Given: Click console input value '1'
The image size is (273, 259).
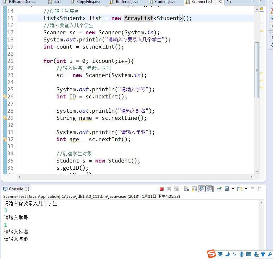Looking at the screenshot, I should 6,225.
